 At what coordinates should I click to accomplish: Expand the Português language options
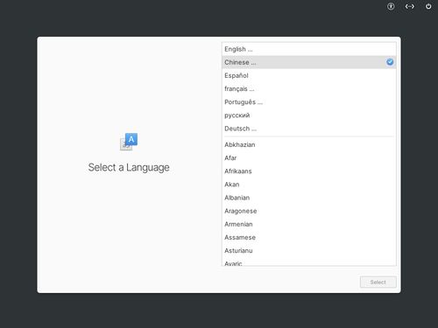coord(309,102)
